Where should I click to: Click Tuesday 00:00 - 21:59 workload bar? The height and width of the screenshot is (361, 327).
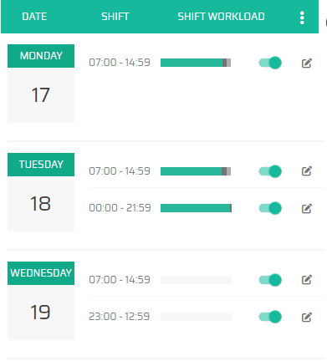pyautogui.click(x=196, y=208)
